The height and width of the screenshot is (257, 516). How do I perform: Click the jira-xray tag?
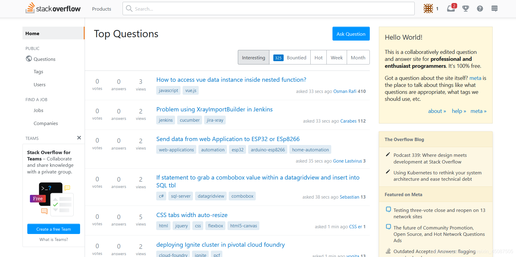(215, 120)
